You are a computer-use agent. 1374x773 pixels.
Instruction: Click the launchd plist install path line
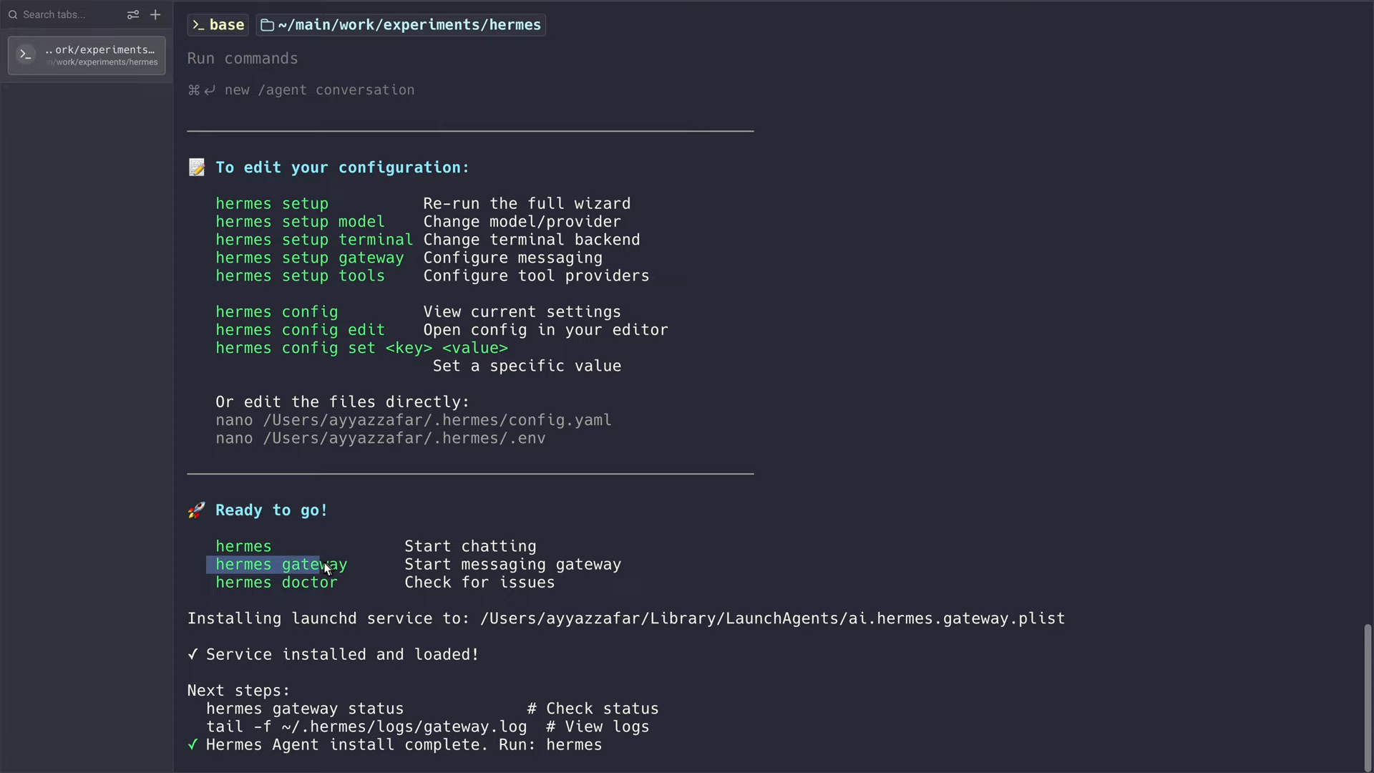tap(626, 618)
